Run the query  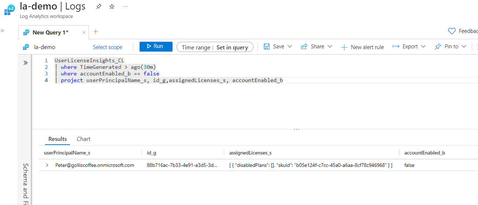(x=156, y=46)
